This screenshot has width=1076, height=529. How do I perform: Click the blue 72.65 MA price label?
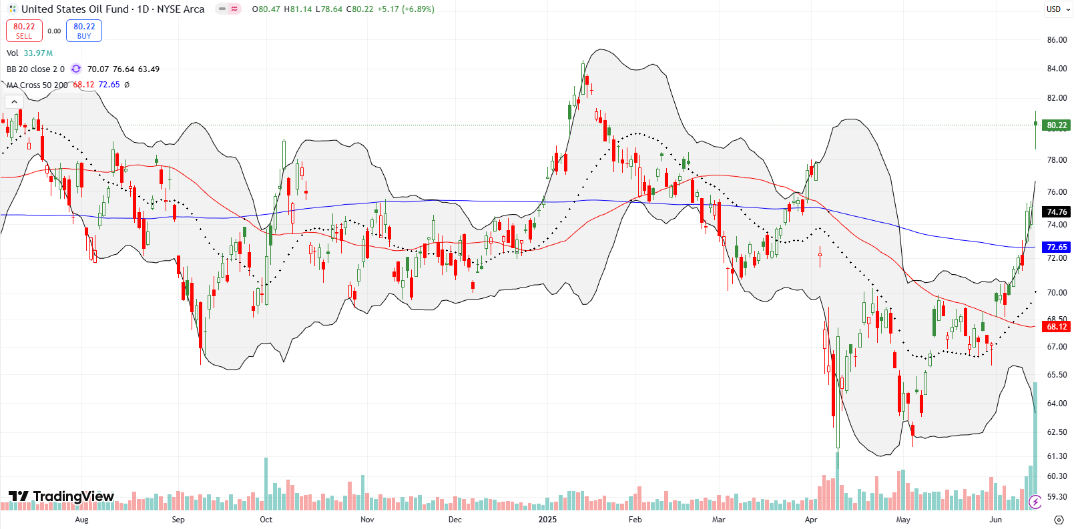[x=1057, y=247]
